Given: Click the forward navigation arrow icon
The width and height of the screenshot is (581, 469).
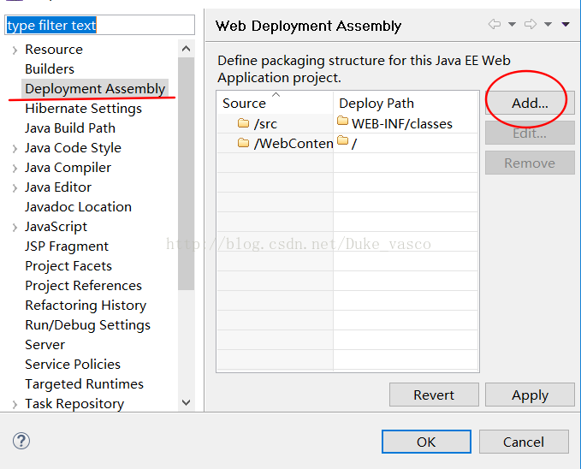Looking at the screenshot, I should 531,25.
